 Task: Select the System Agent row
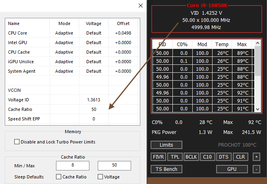coord(72,71)
